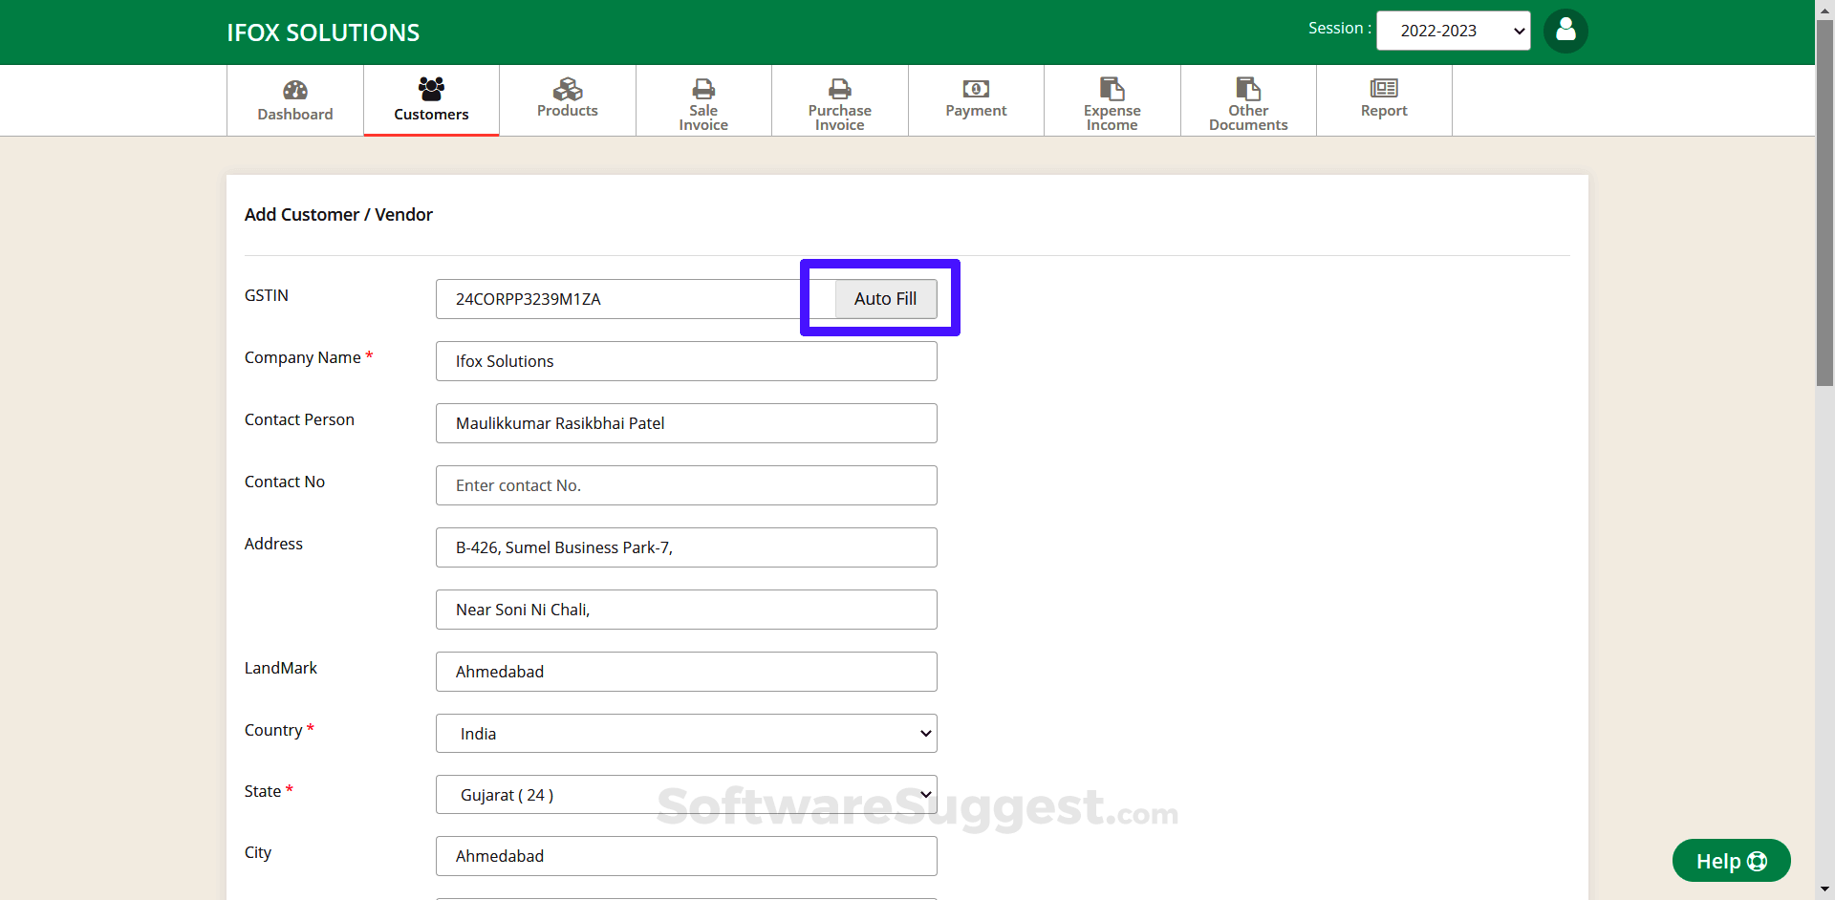Click the IFOX SOLUTIONS header title
1835x900 pixels.
pyautogui.click(x=323, y=32)
